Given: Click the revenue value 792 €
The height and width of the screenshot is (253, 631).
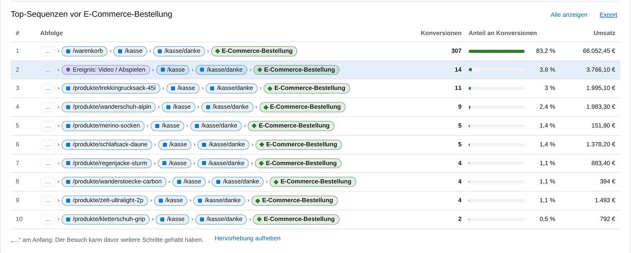Looking at the screenshot, I should [608, 219].
